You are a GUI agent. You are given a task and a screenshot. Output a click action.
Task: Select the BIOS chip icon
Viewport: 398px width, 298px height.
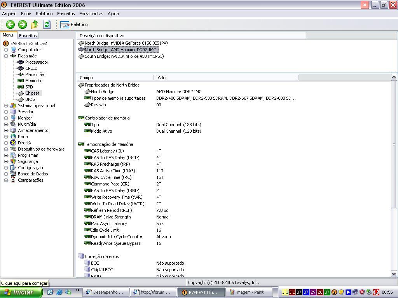[x=21, y=100]
